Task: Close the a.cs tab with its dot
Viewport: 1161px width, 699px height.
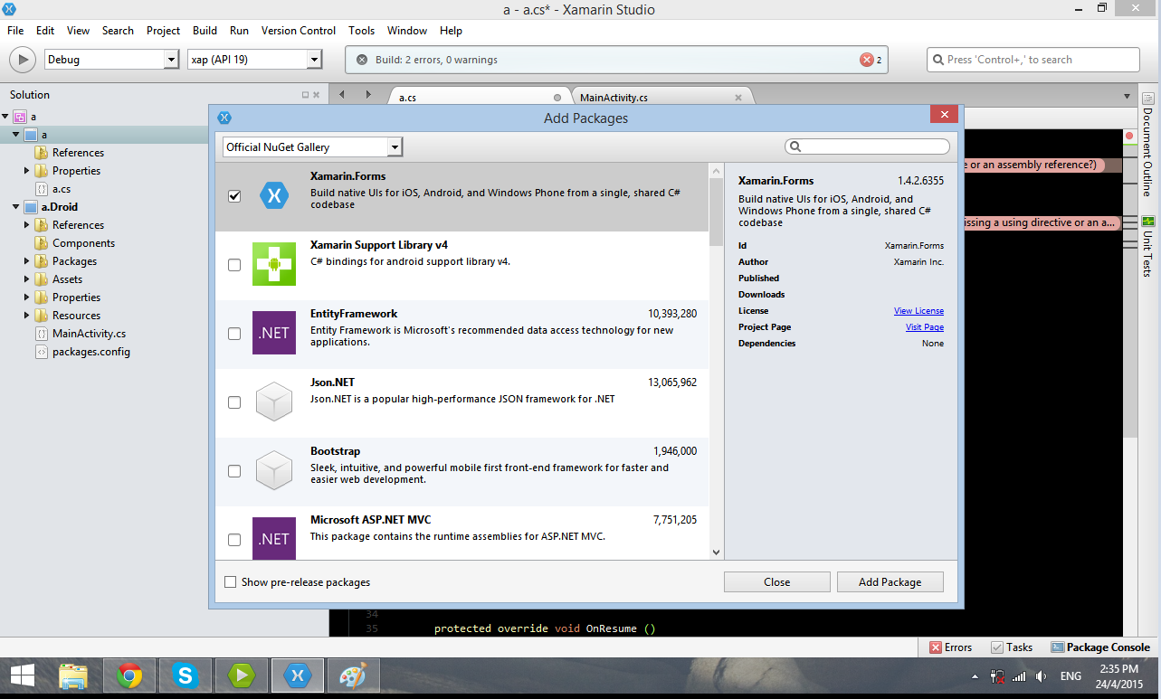Action: (x=557, y=98)
